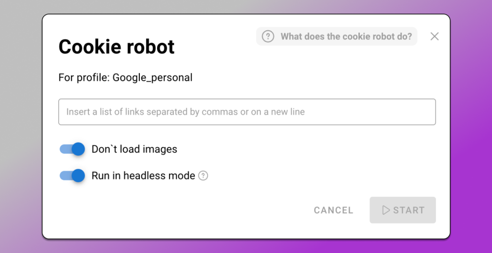492x253 pixels.
Task: Click the placeholder text inside the links box
Action: click(x=185, y=112)
